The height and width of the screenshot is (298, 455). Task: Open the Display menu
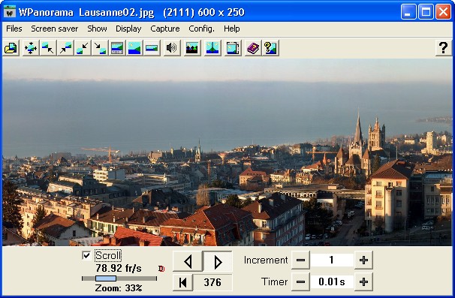coord(128,29)
